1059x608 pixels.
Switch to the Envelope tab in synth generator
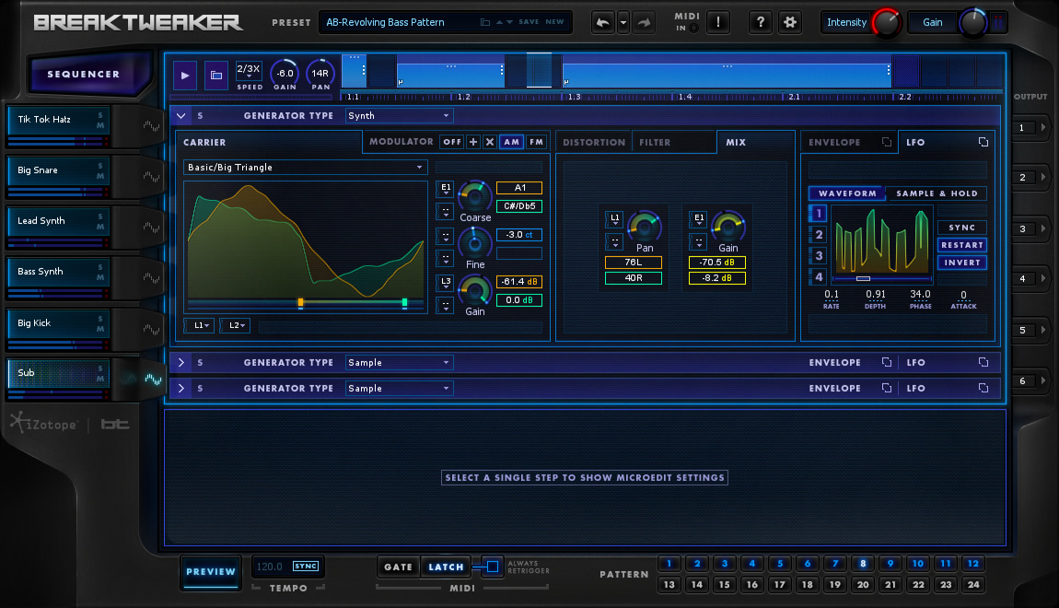coord(835,143)
